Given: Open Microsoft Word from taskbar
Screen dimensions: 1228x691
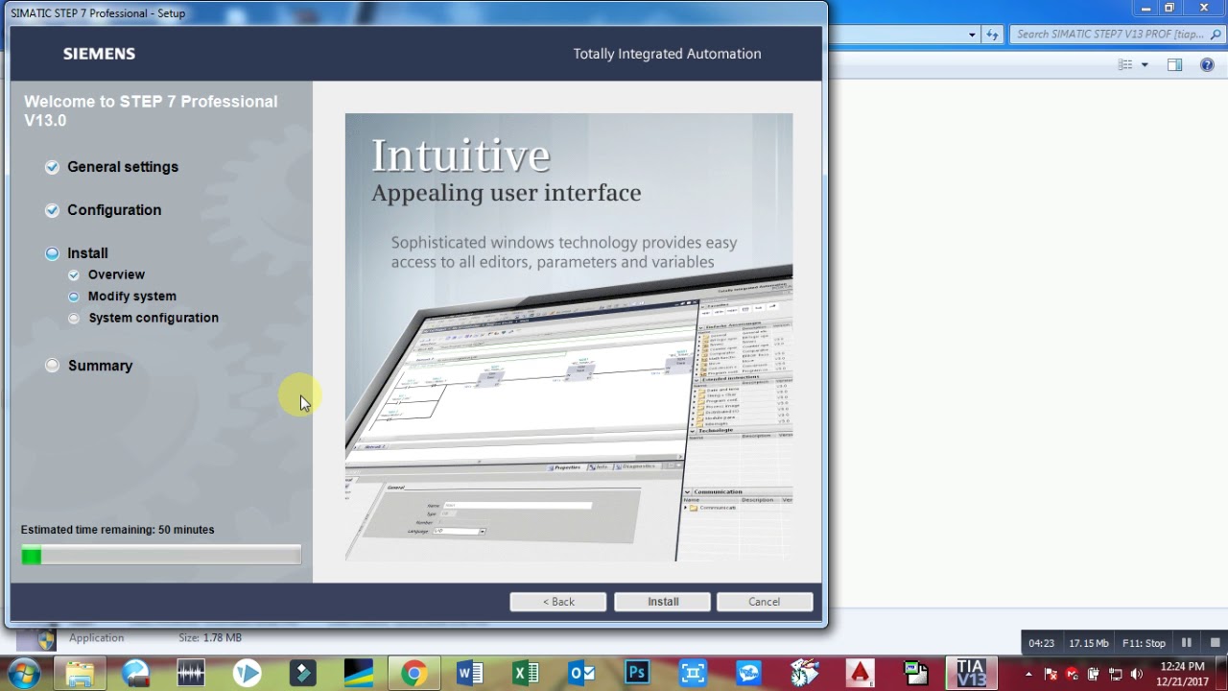Looking at the screenshot, I should (x=469, y=673).
